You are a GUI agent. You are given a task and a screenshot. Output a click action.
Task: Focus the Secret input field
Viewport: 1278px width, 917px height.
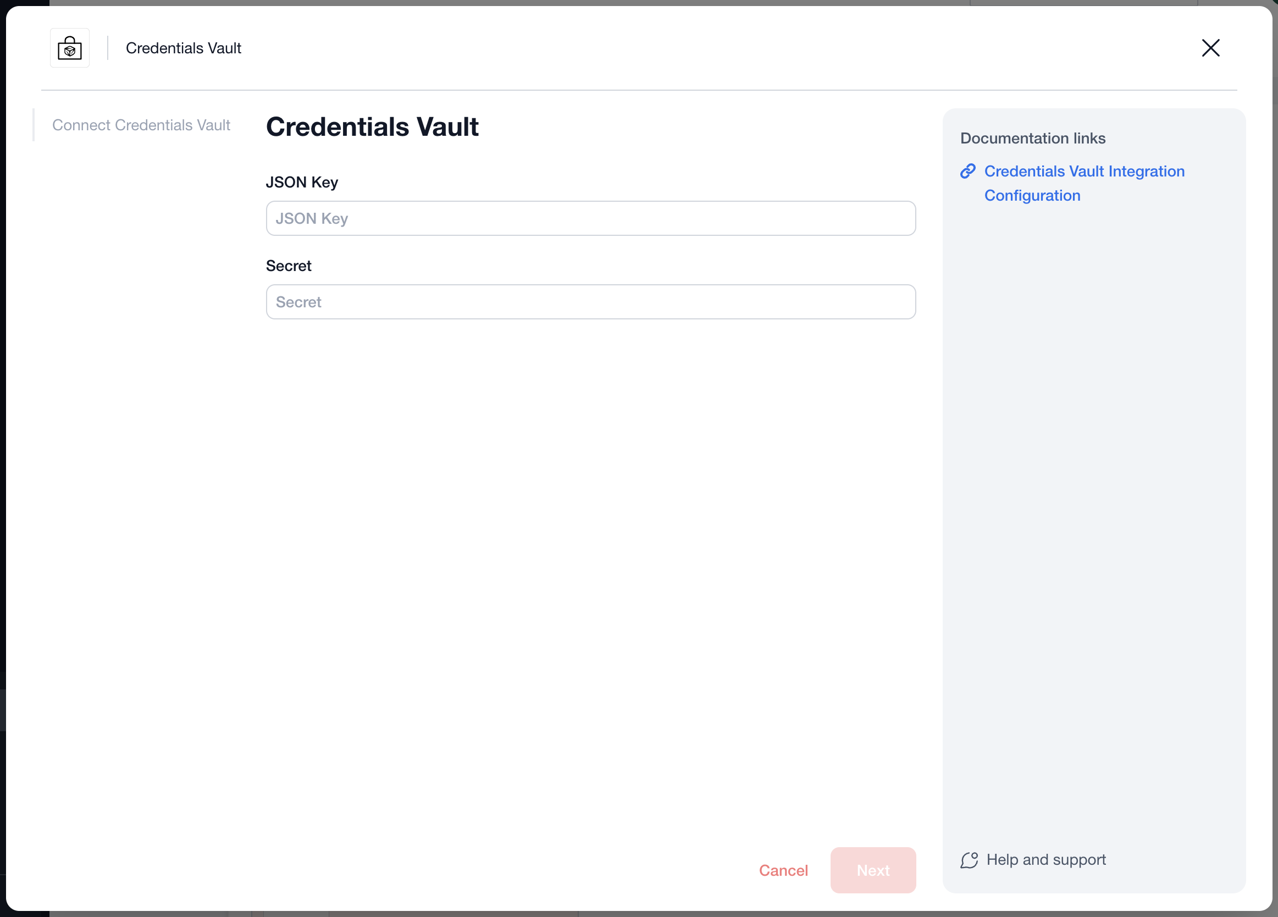pos(590,302)
